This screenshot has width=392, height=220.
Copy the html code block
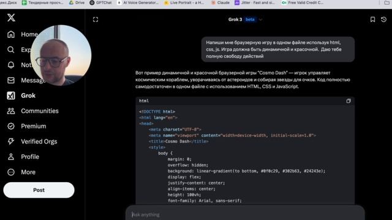click(349, 101)
